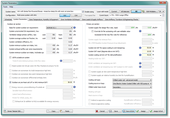Click info icon for system min SAT
170x118 pixels.
click(x=140, y=48)
